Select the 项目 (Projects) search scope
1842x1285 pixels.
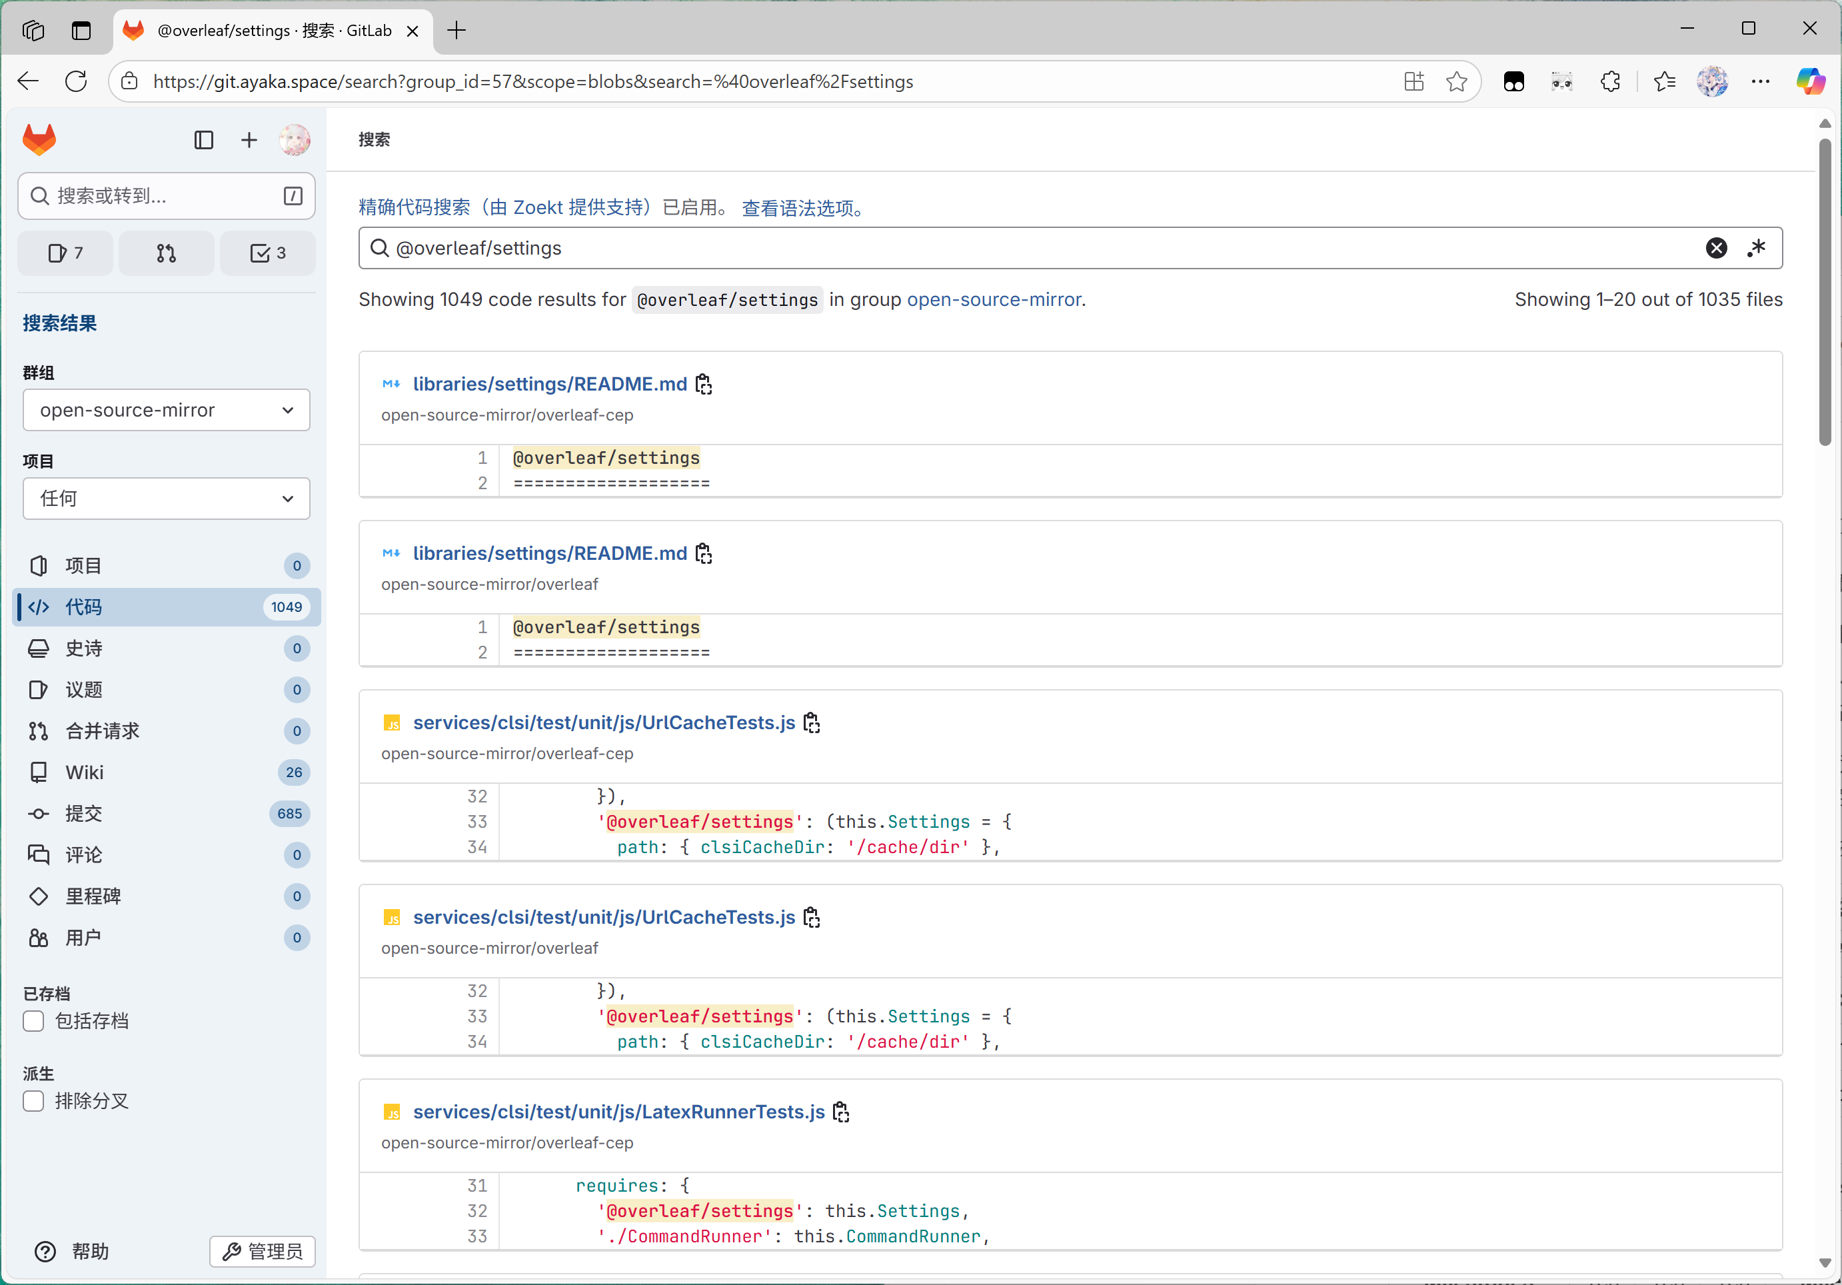167,565
